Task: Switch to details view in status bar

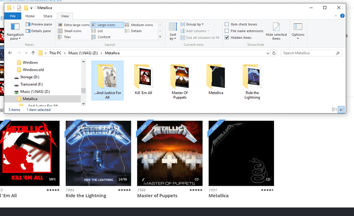Action: click(x=335, y=110)
